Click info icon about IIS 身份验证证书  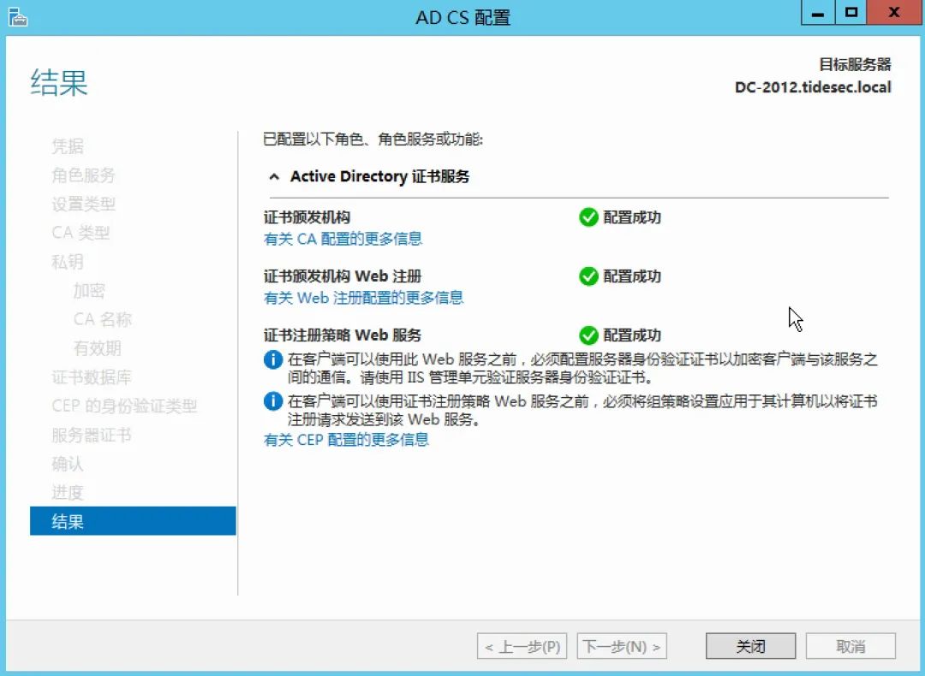click(x=275, y=359)
